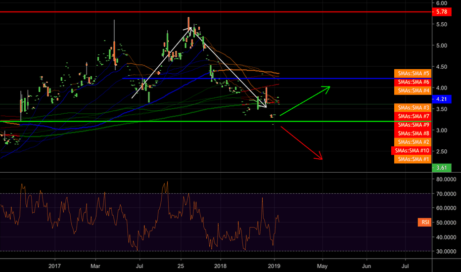Click the 6.00 price axis label
Image resolution: width=461 pixels, height=272 pixels.
[x=442, y=3]
